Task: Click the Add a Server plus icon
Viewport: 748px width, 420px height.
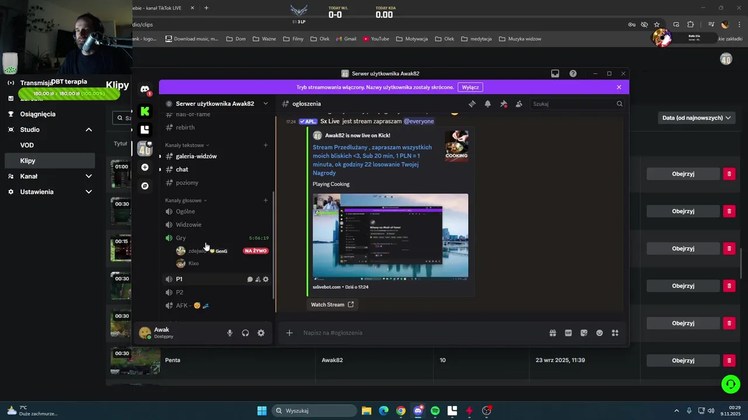Action: click(145, 167)
